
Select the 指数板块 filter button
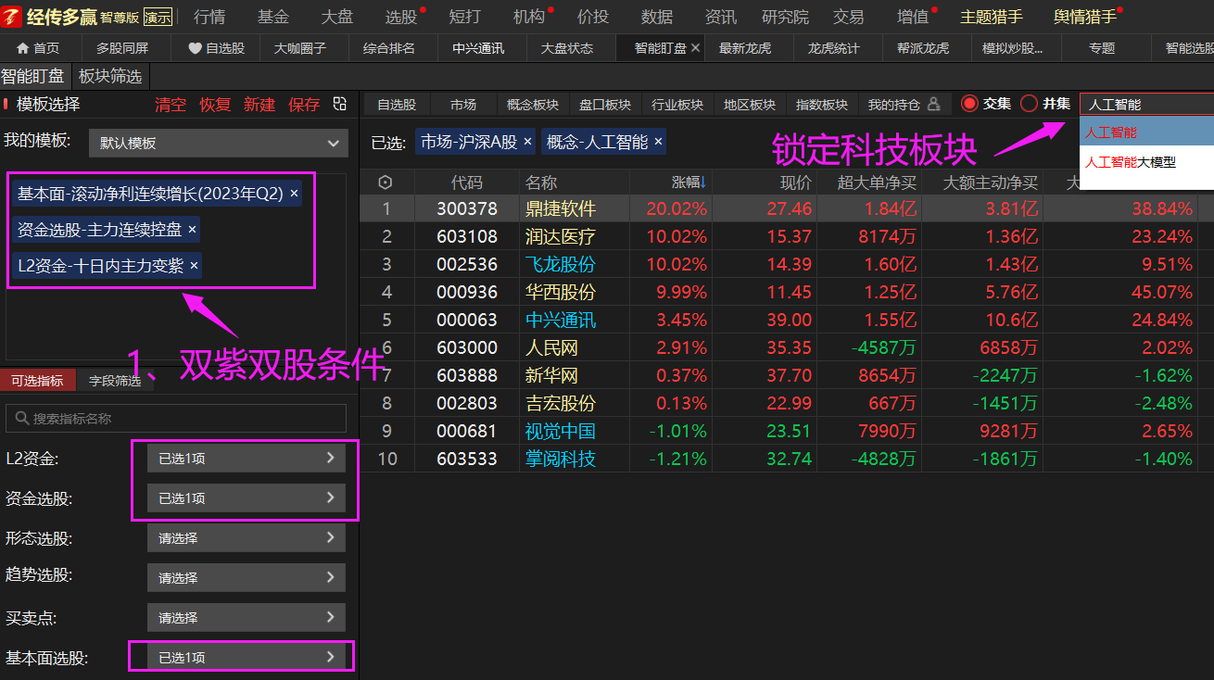[x=822, y=105]
